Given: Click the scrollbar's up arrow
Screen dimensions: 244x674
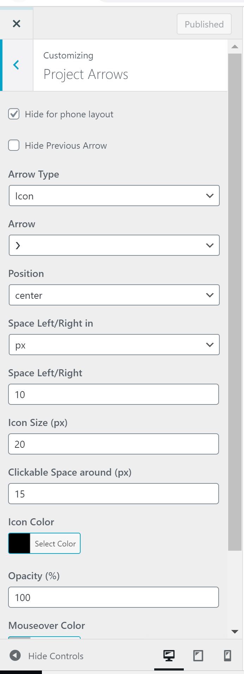Looking at the screenshot, I should [x=235, y=46].
